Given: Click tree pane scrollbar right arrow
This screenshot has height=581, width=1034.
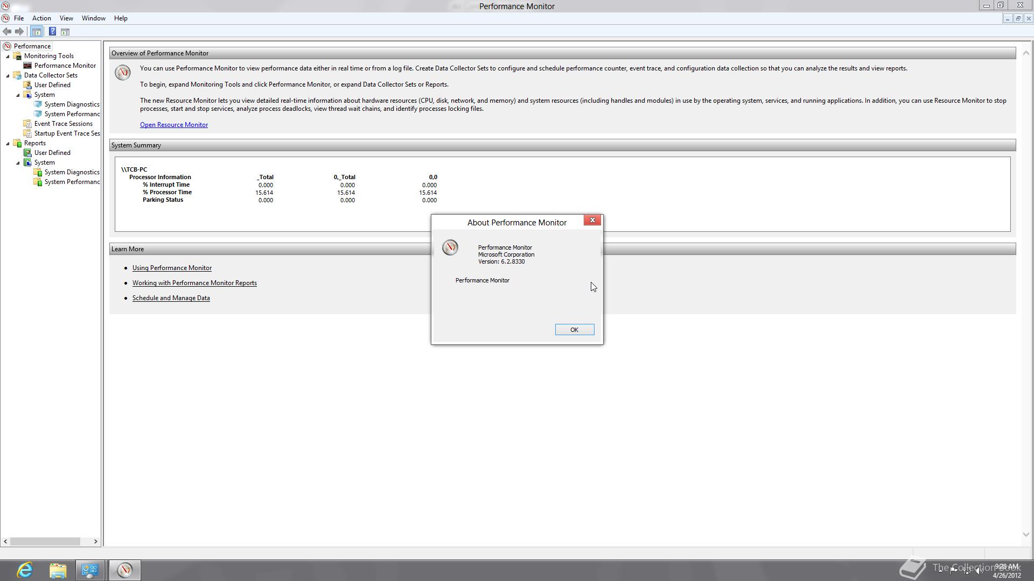Looking at the screenshot, I should click(x=96, y=542).
